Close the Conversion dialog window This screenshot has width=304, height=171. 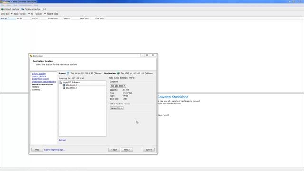tap(153, 55)
